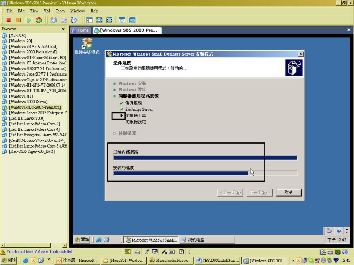The height and width of the screenshot is (265, 354).
Task: Click the red Power Off toolbar button
Action: (8, 20)
